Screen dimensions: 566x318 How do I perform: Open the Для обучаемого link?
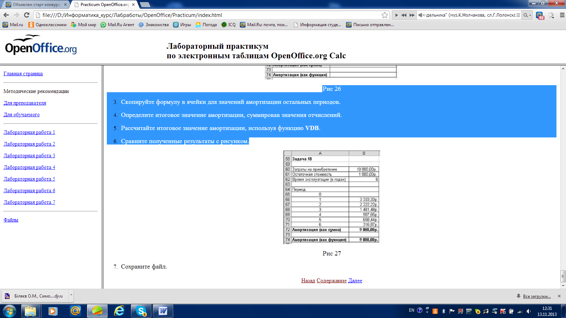[x=22, y=114]
